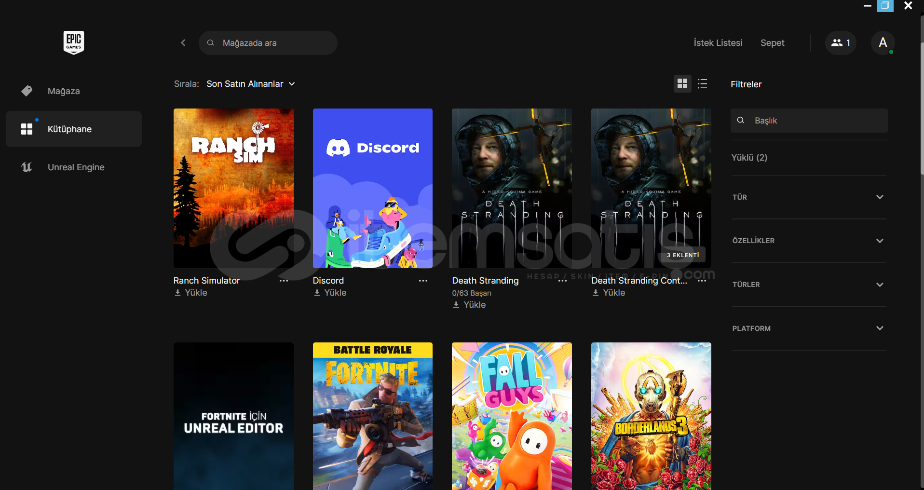
Task: Open more options for Ranch Simulator
Action: (284, 281)
